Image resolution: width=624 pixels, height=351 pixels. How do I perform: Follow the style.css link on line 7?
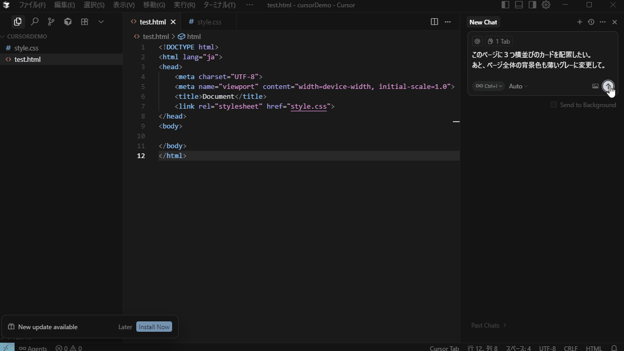pyautogui.click(x=309, y=106)
